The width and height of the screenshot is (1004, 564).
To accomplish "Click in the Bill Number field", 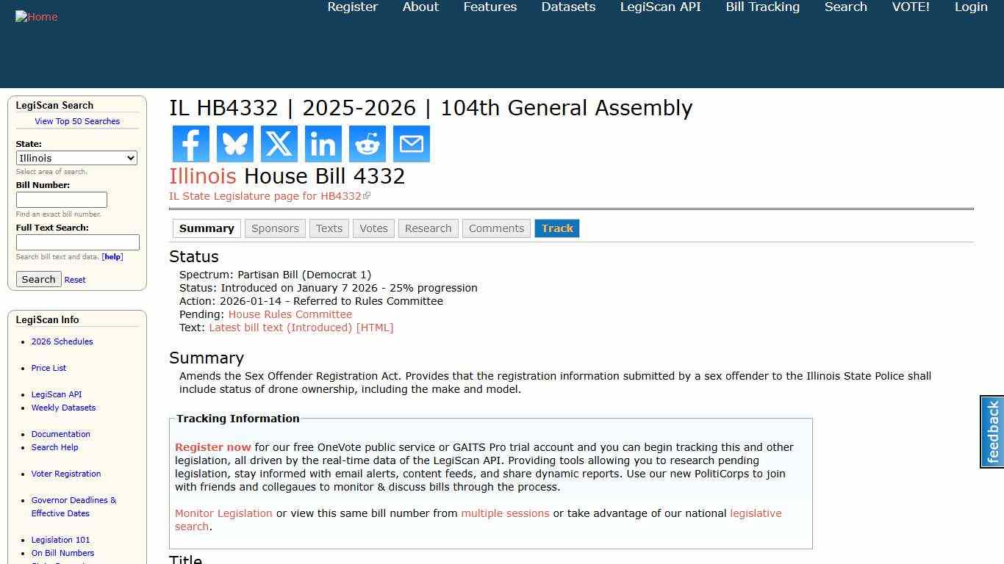I will click(x=61, y=199).
